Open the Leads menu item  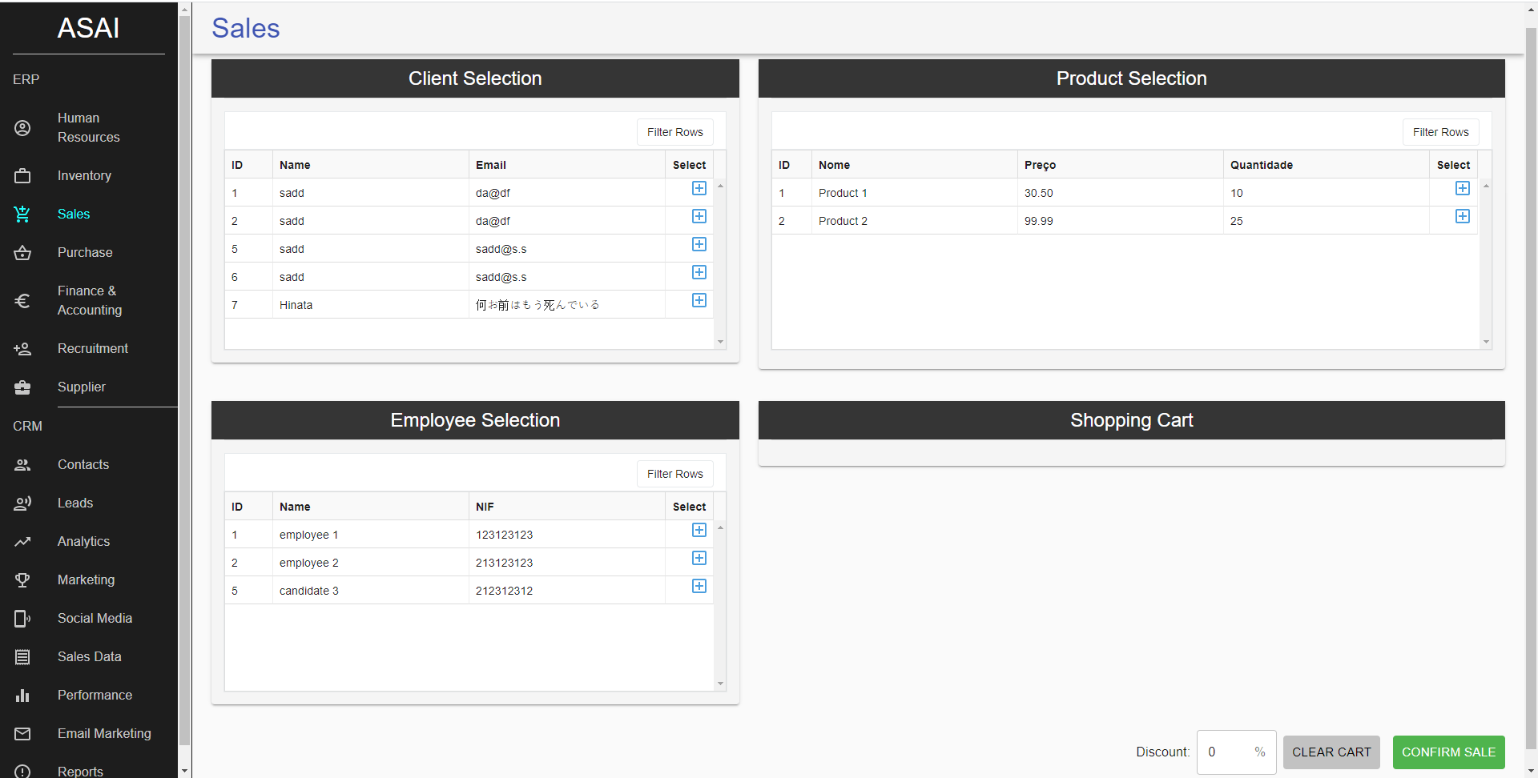(x=75, y=503)
